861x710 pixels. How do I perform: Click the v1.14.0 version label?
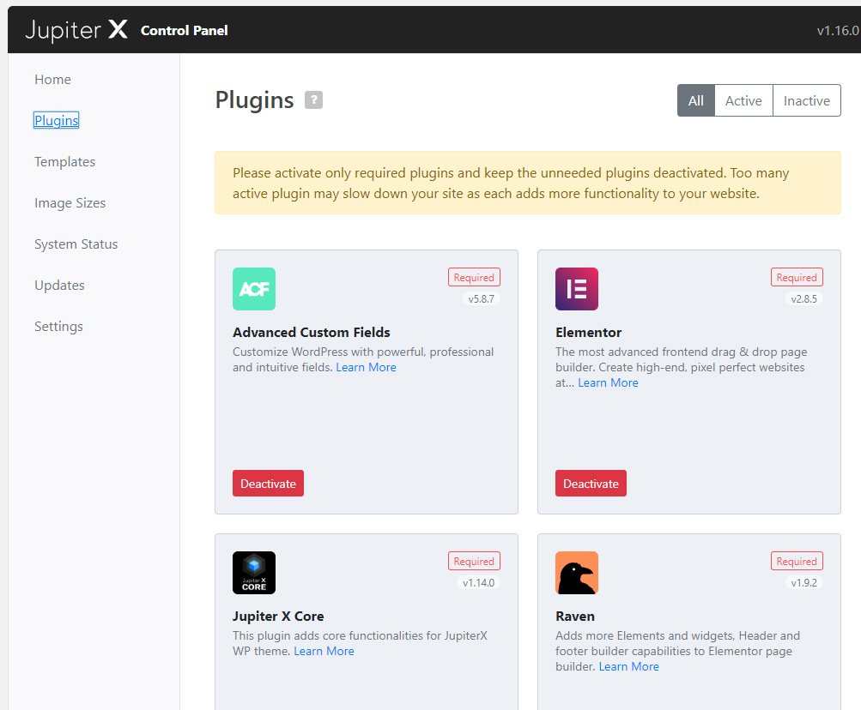(478, 583)
